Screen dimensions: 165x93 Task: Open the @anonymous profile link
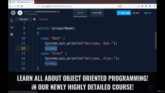(x=30, y=12)
